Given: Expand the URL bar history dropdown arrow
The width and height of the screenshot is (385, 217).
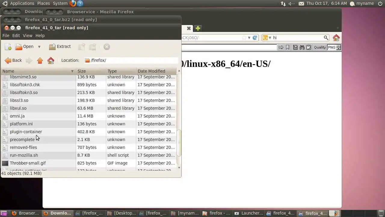Looking at the screenshot, I should [x=249, y=38].
